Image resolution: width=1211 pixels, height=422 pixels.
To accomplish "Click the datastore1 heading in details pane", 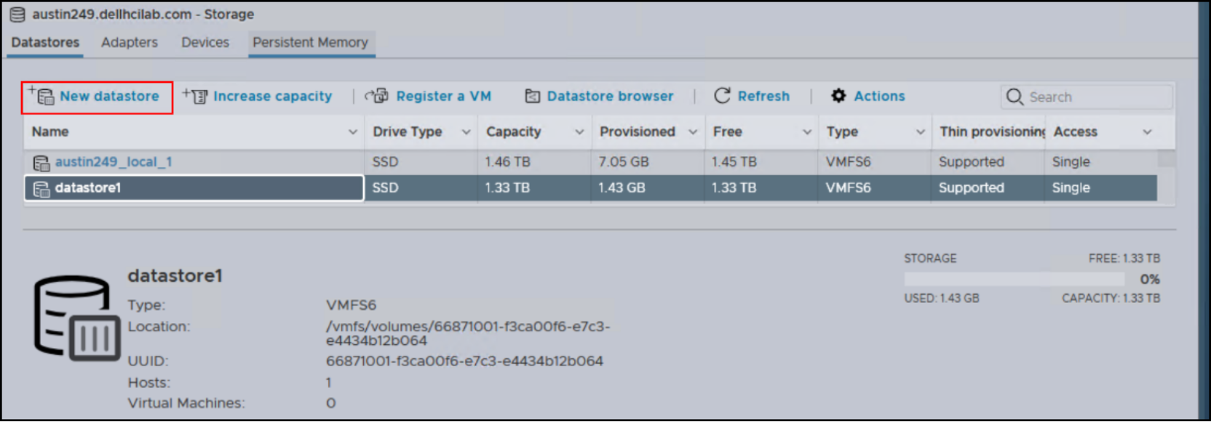I will click(175, 276).
